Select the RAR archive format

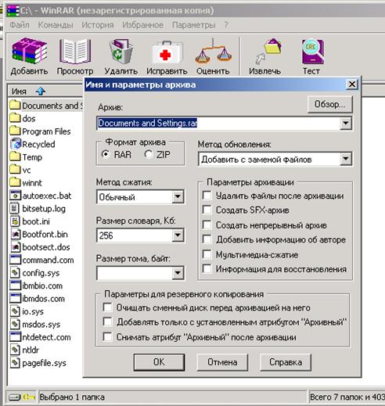tap(106, 154)
